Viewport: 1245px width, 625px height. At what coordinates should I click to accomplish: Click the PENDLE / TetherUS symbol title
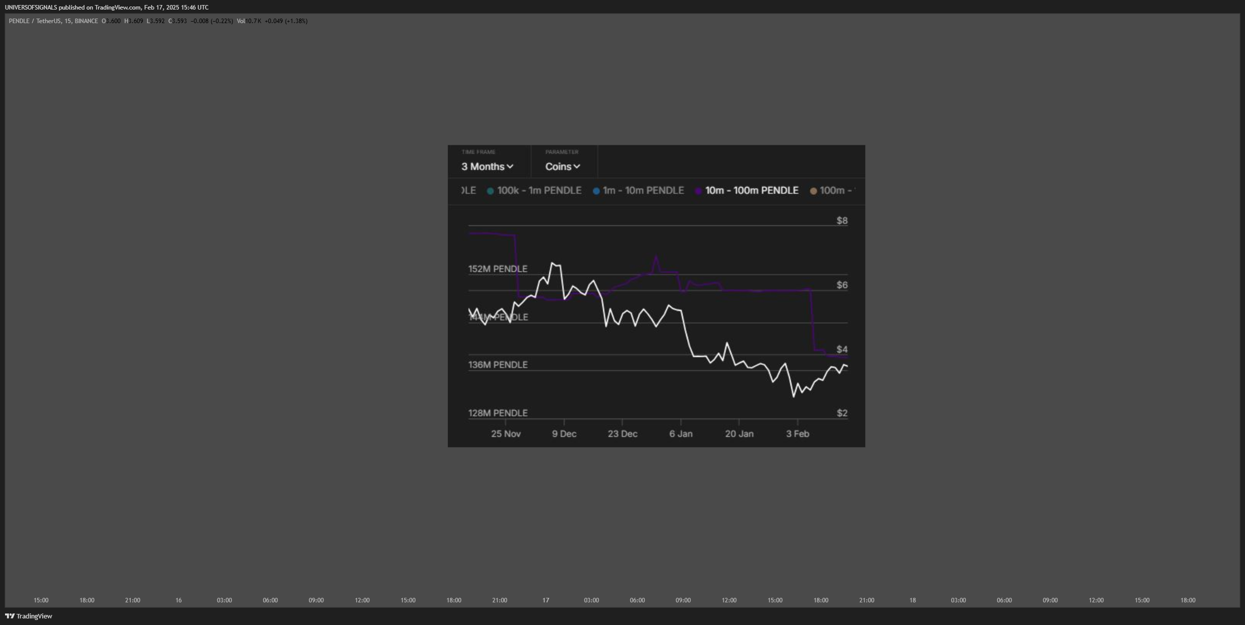pos(53,21)
